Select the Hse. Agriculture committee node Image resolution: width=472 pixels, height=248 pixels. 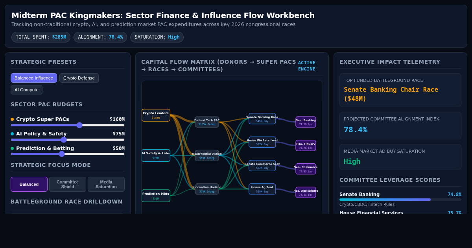306,192
